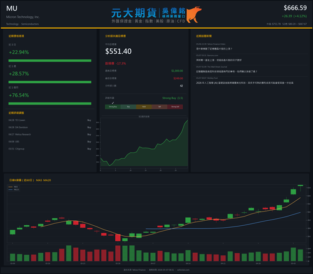The height and width of the screenshot is (274, 313).
Task: Click the orange bull logo in the header
Action: pyautogui.click(x=193, y=14)
